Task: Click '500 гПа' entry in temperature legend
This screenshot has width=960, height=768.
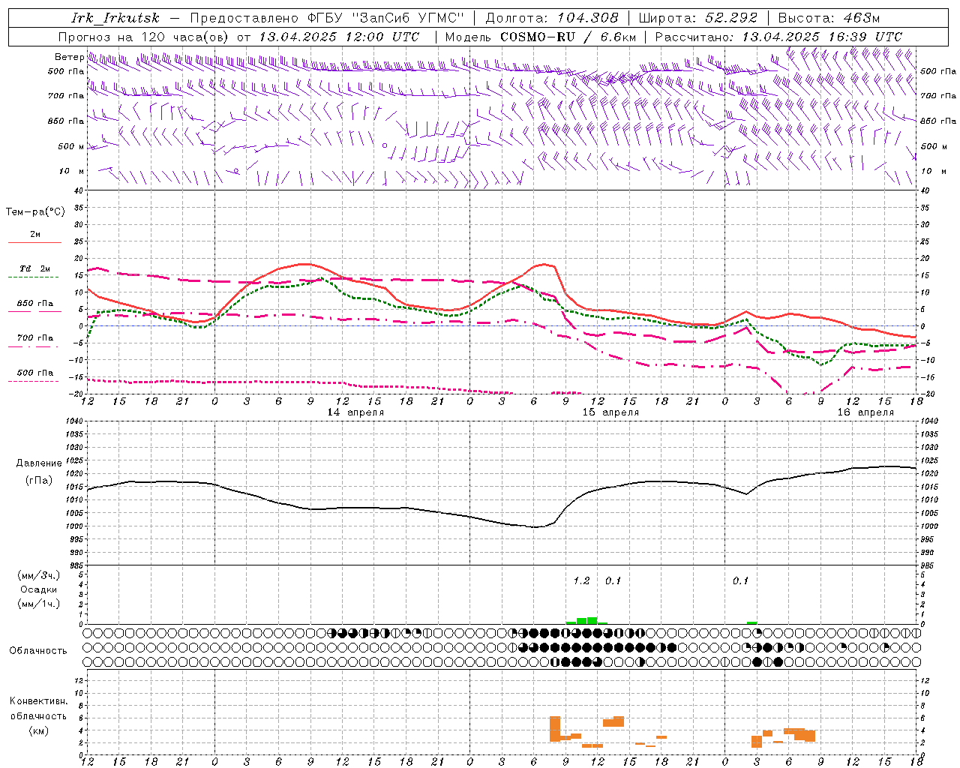Action: (x=34, y=373)
